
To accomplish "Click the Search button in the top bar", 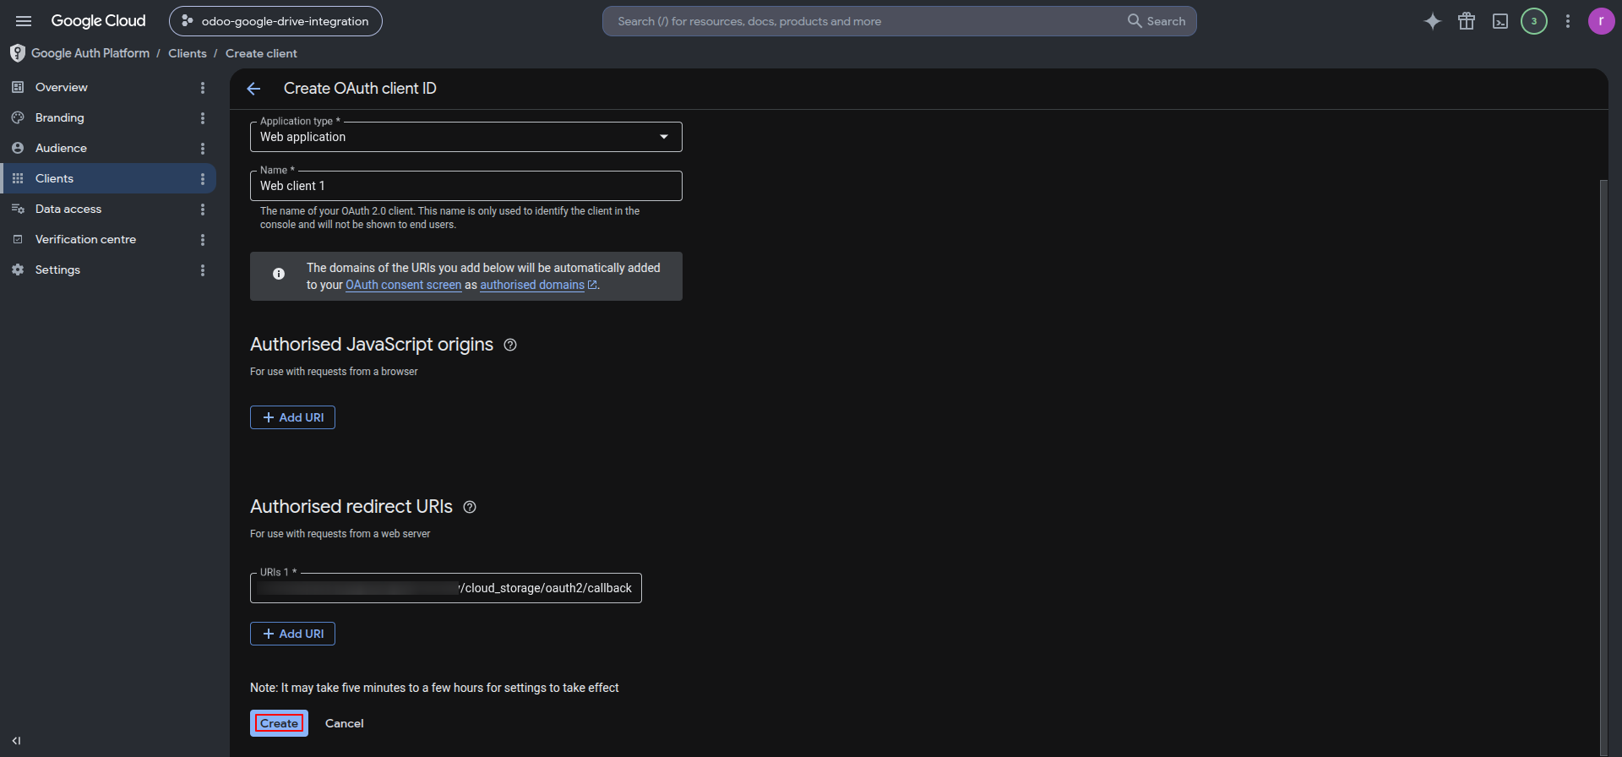I will (x=1157, y=21).
